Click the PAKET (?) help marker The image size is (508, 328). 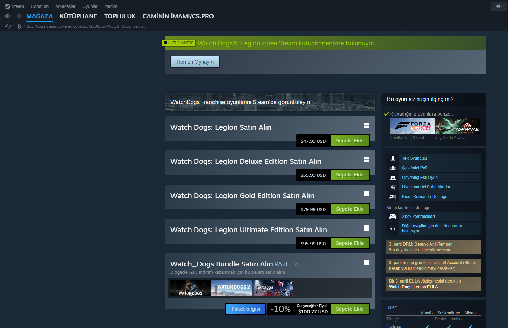297,265
